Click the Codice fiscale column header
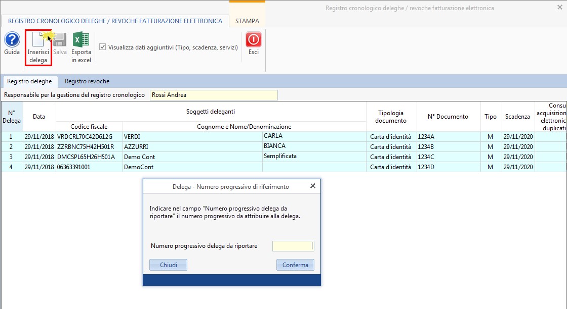 89,127
